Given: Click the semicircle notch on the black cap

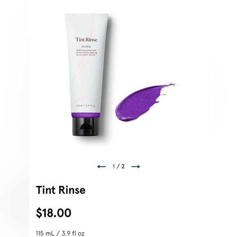Looking at the screenshot, I should coord(86,126).
